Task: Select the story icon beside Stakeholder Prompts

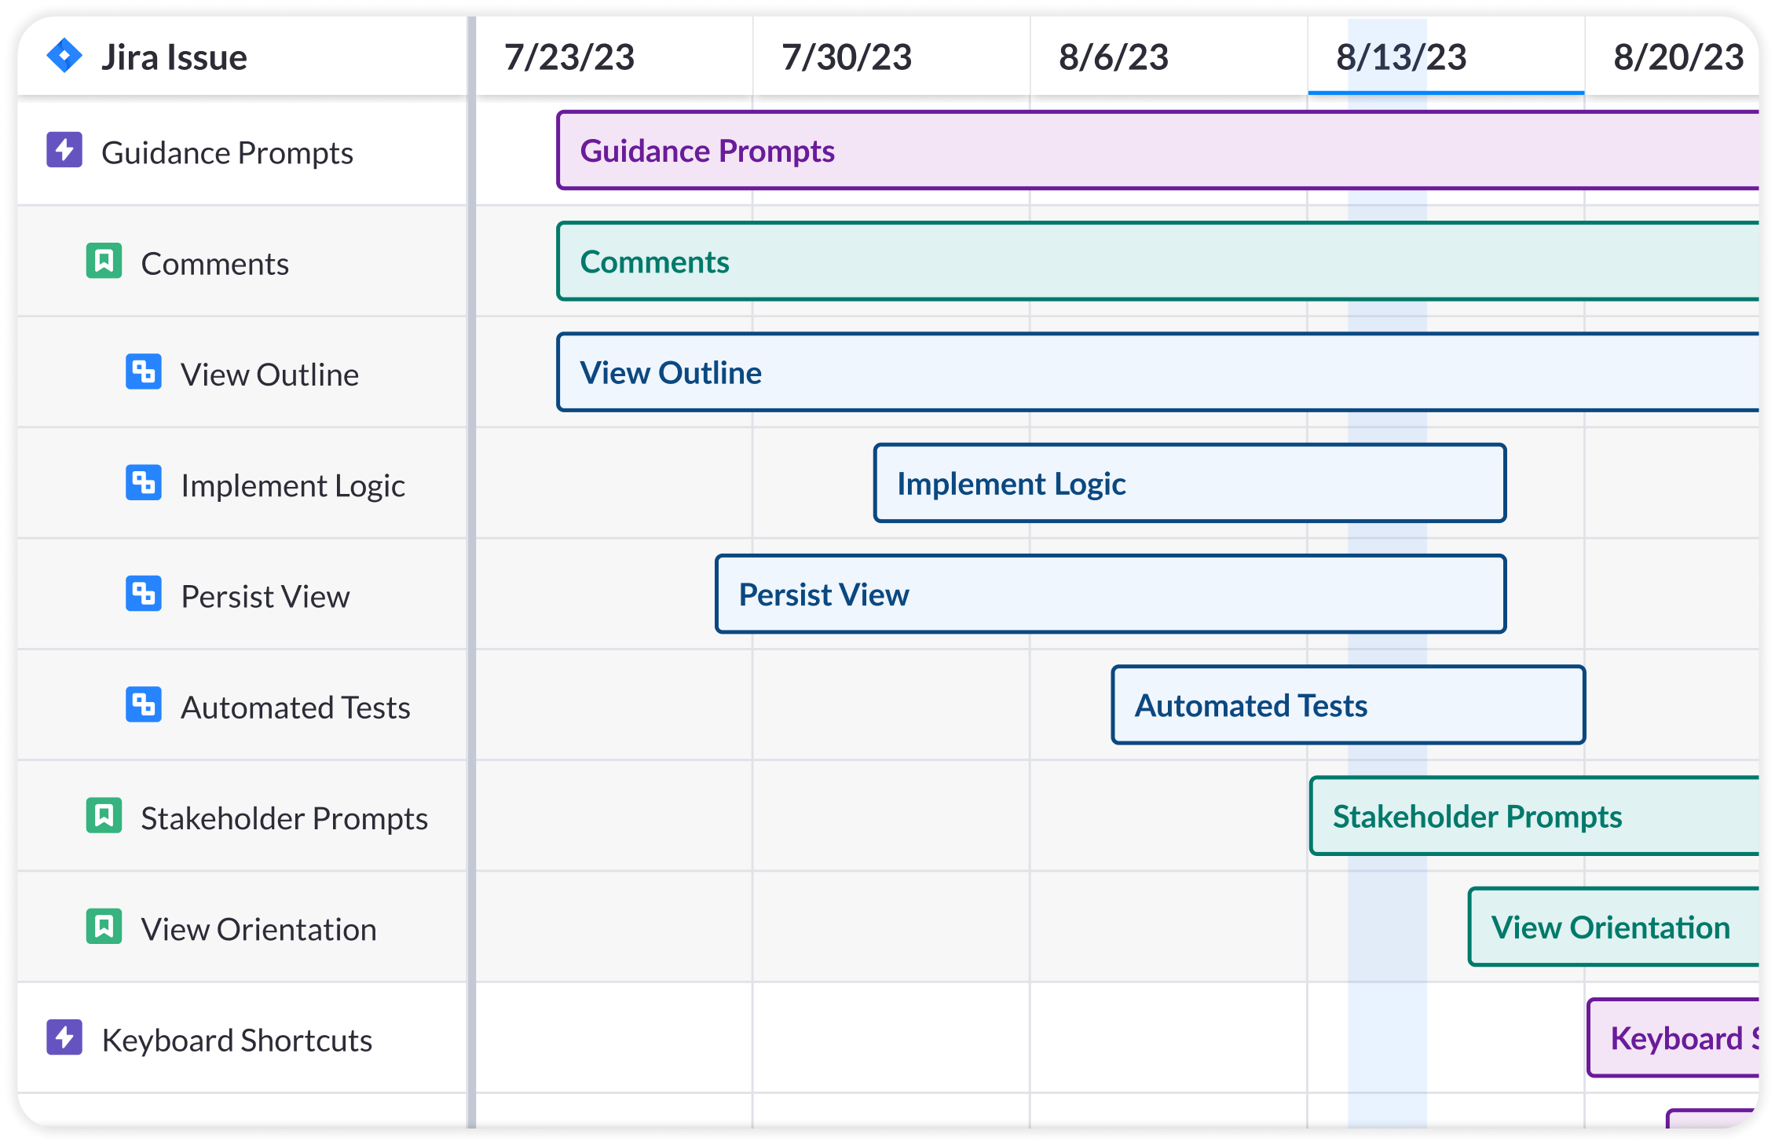Action: pos(103,817)
